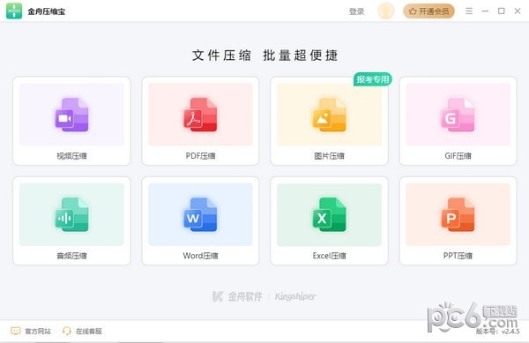Viewport: 529px width, 343px height.
Task: Open the hamburger menu icon
Action: point(469,11)
